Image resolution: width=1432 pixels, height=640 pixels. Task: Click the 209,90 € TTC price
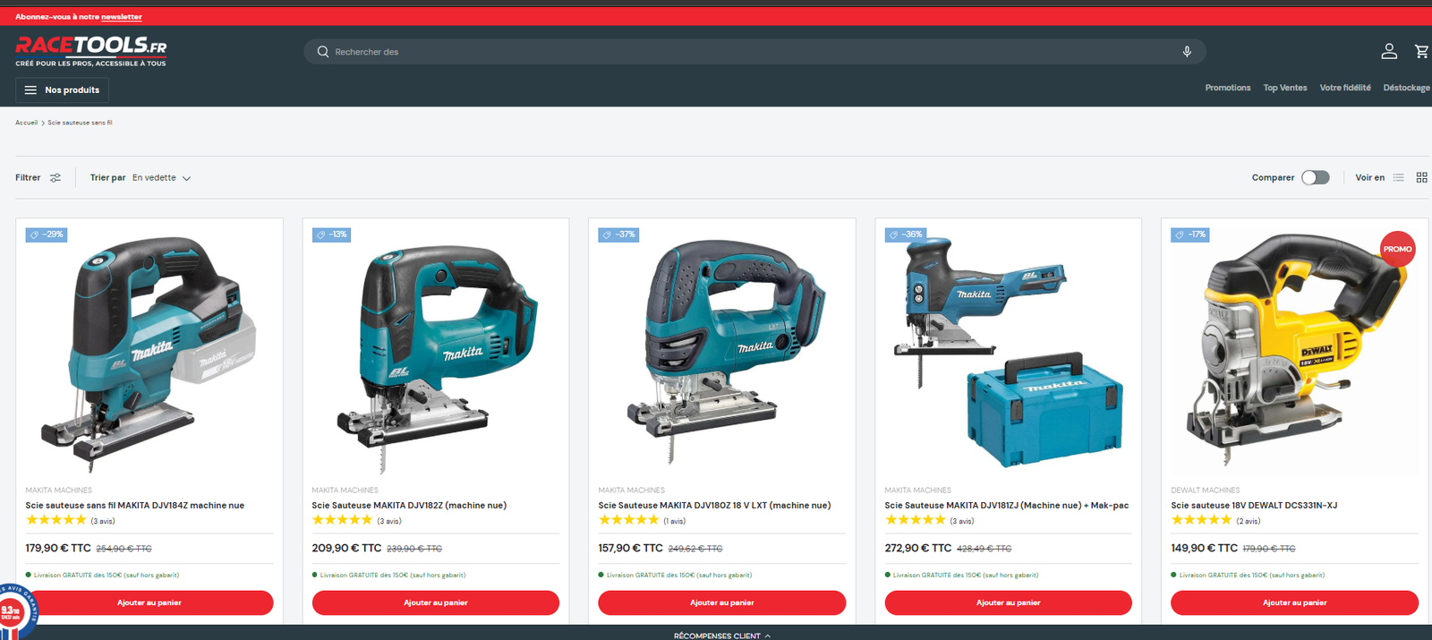point(346,548)
